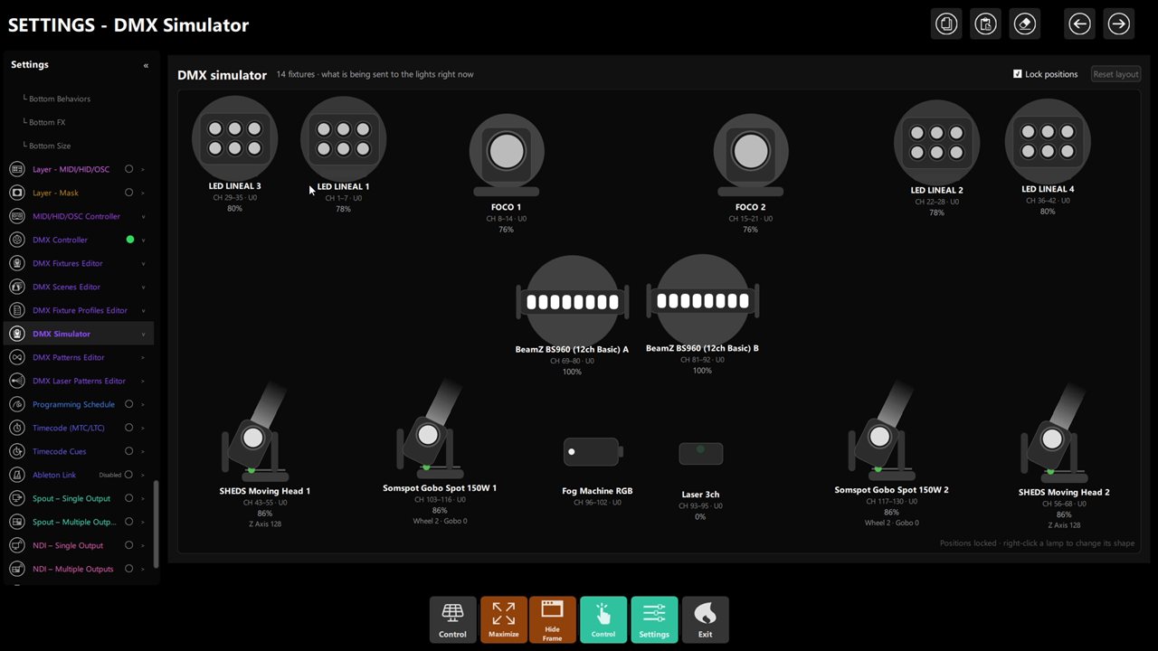This screenshot has width=1158, height=651.
Task: Click the eraser clear icon in top bar
Action: 1025,24
